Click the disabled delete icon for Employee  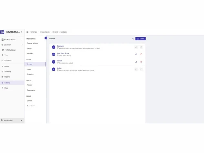(141, 47)
